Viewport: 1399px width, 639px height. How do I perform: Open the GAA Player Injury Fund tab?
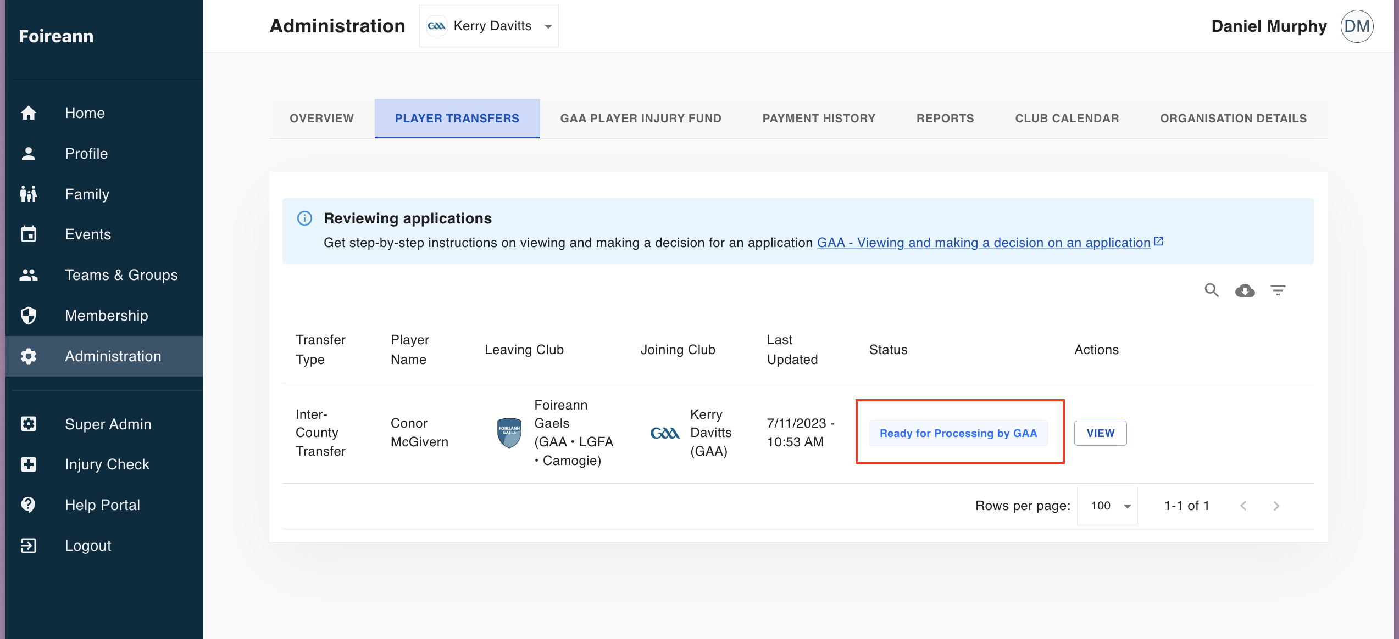[641, 119]
